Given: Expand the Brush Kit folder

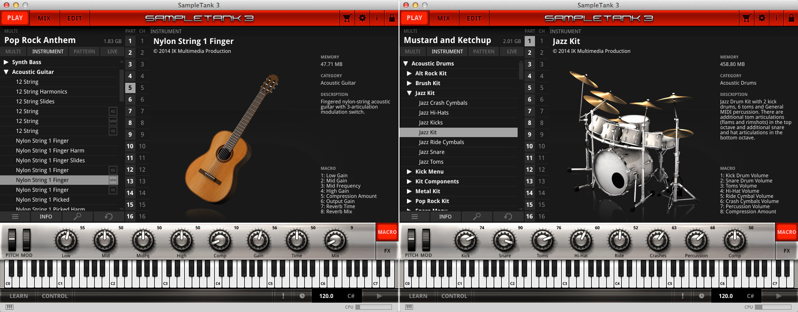Looking at the screenshot, I should click(409, 83).
